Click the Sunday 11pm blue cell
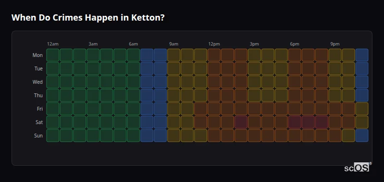This screenshot has width=384, height=182. click(362, 136)
